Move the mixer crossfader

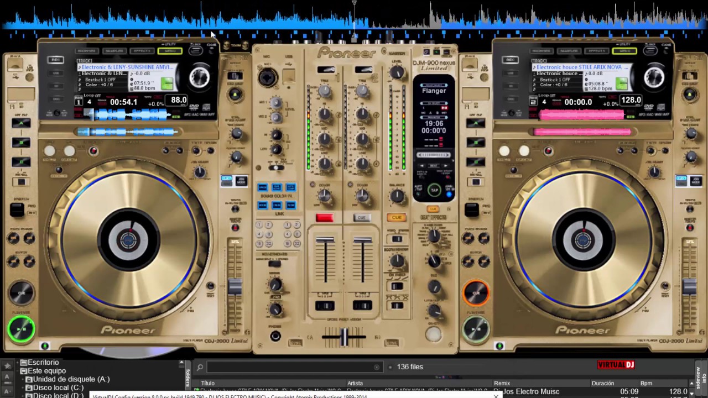pyautogui.click(x=343, y=336)
